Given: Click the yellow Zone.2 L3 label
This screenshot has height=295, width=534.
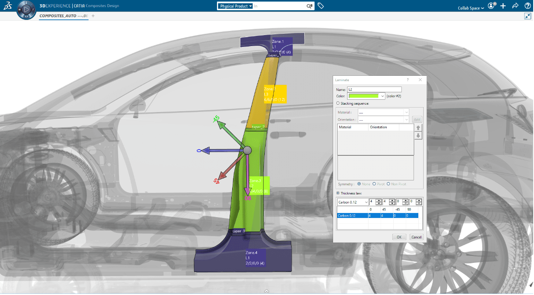Looking at the screenshot, I should click(275, 94).
